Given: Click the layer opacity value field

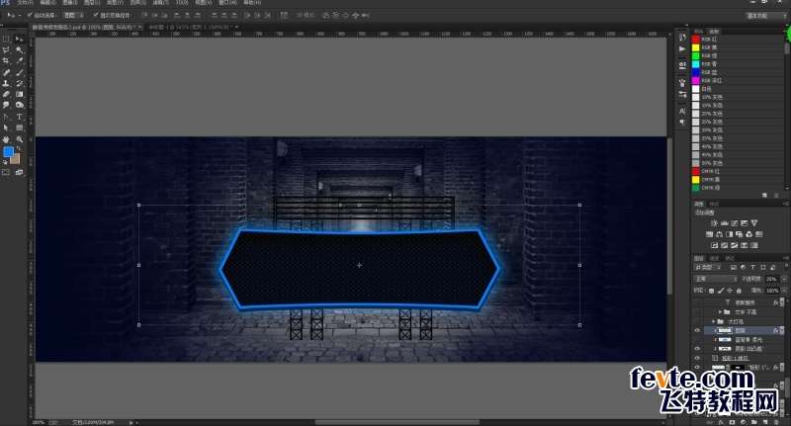Looking at the screenshot, I should 771,280.
